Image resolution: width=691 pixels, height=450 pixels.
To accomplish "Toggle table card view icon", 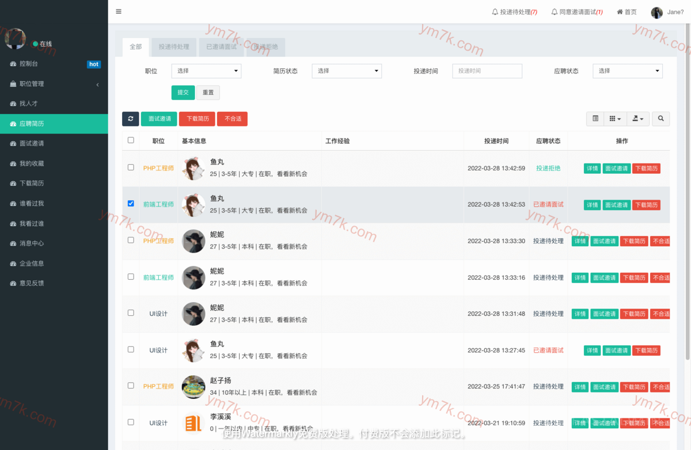I will click(595, 119).
